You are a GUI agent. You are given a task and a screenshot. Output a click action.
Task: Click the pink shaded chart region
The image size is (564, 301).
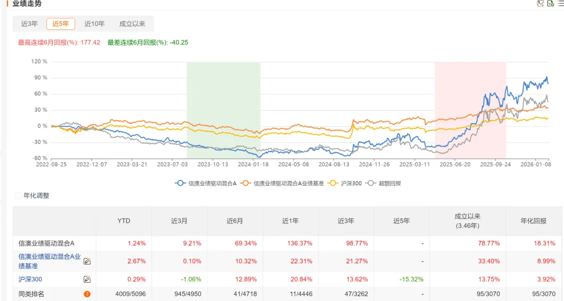pos(471,110)
